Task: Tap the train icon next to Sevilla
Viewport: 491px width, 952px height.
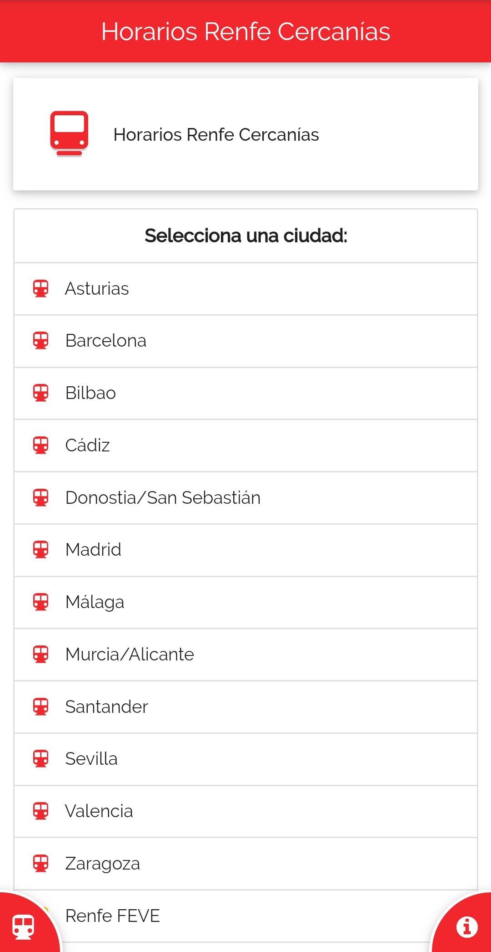Action: click(40, 759)
